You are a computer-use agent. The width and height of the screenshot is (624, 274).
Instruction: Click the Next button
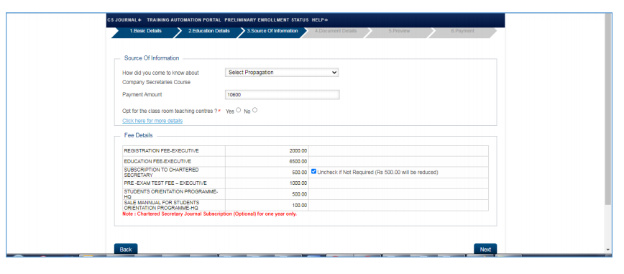click(485, 250)
